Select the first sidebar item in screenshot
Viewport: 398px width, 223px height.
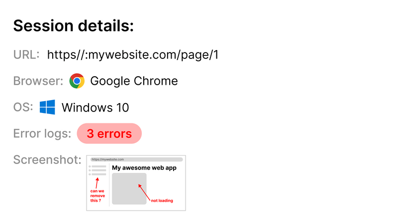tap(98, 167)
